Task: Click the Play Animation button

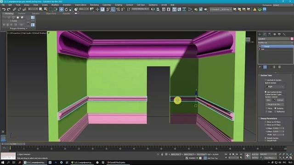Action: coord(233,154)
